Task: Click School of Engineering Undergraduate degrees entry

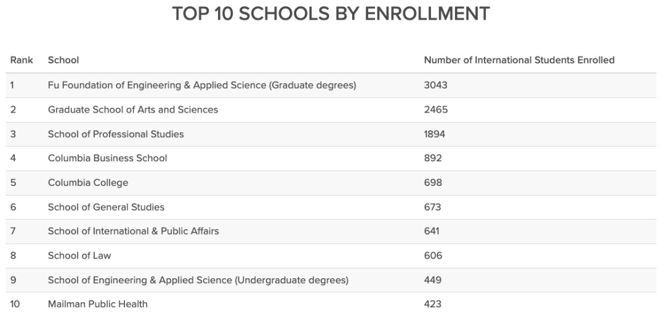Action: pos(198,281)
